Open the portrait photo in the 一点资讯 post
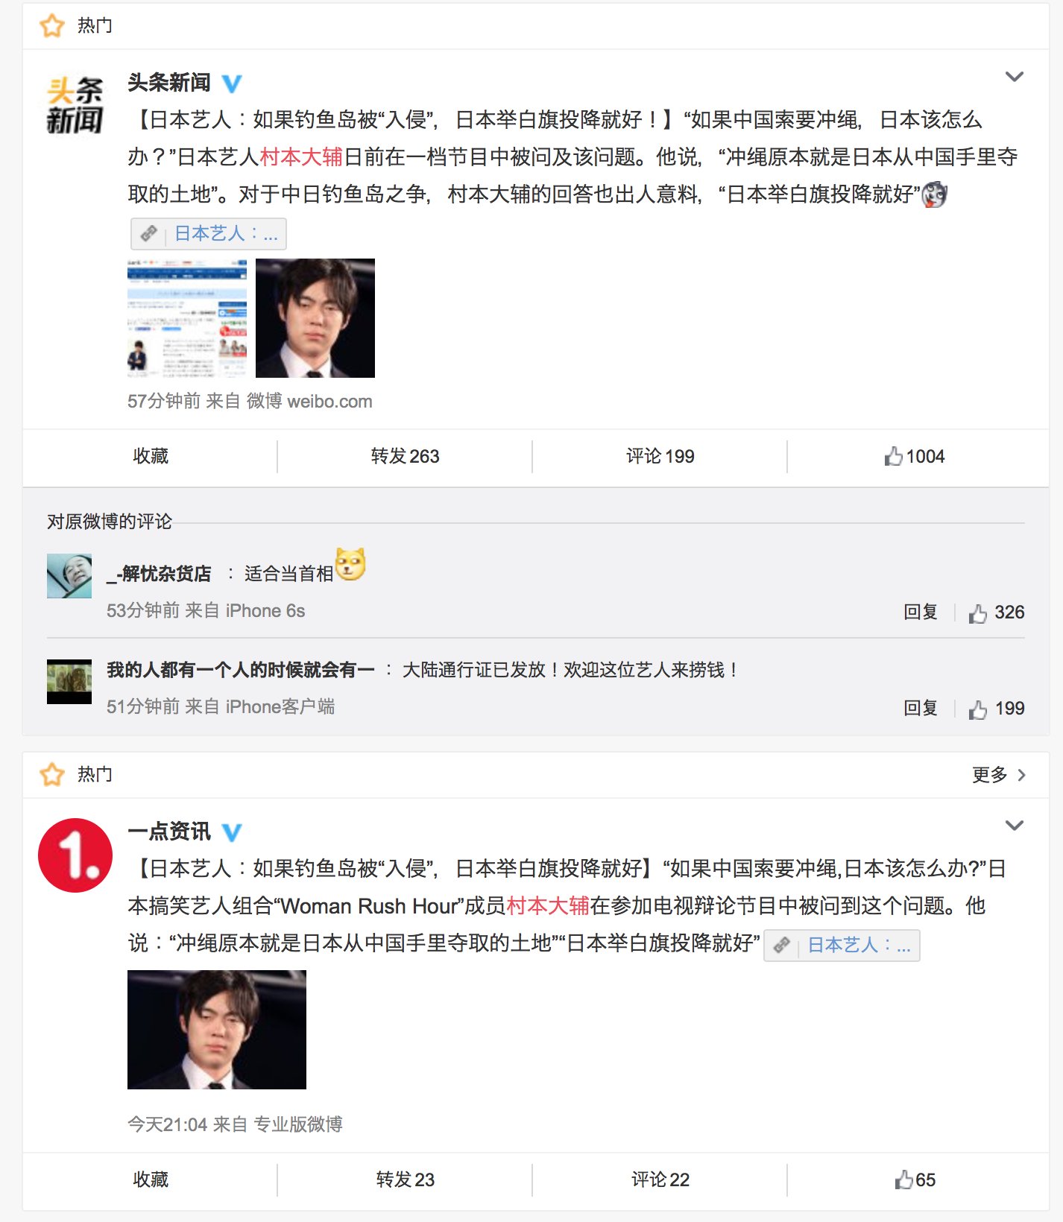Viewport: 1063px width, 1222px height. click(x=217, y=1030)
